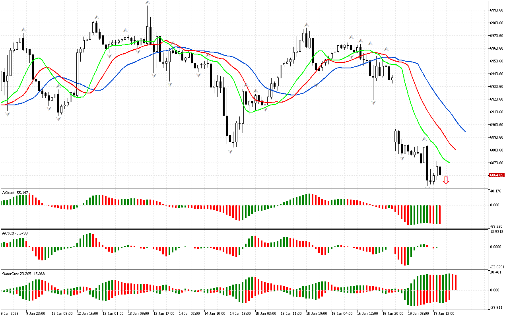Select the up fractal above the 12 Jan 16:00 high
Viewport: 509px width, 318px height.
point(96,17)
